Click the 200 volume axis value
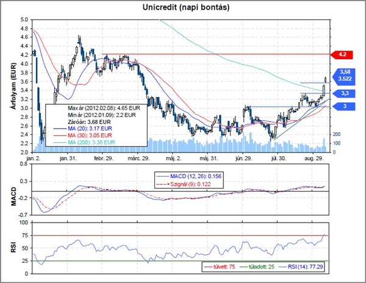This screenshot has height=283, width=366. coord(336,134)
